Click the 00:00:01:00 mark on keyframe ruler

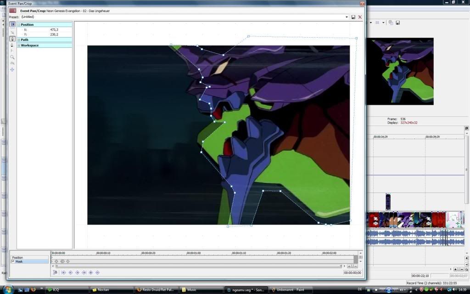tap(194, 253)
